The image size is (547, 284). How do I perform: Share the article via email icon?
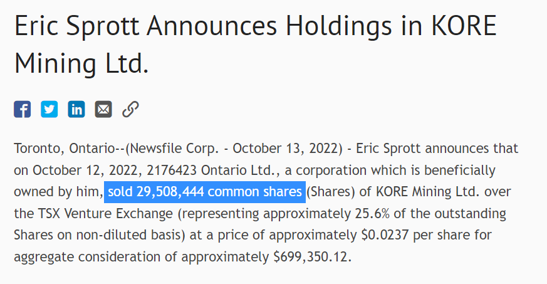[x=103, y=109]
